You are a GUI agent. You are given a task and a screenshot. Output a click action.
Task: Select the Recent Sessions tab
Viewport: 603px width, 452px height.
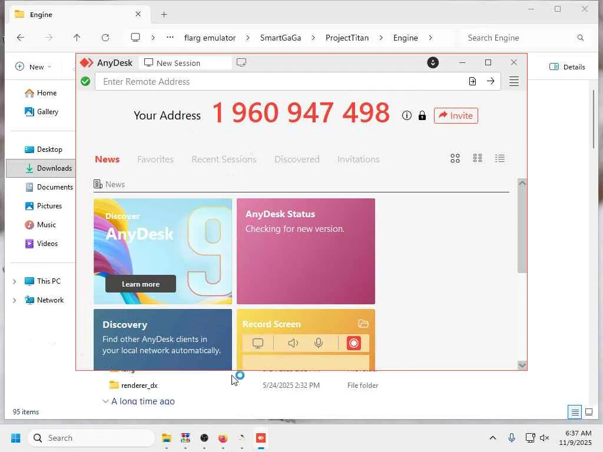pos(224,159)
